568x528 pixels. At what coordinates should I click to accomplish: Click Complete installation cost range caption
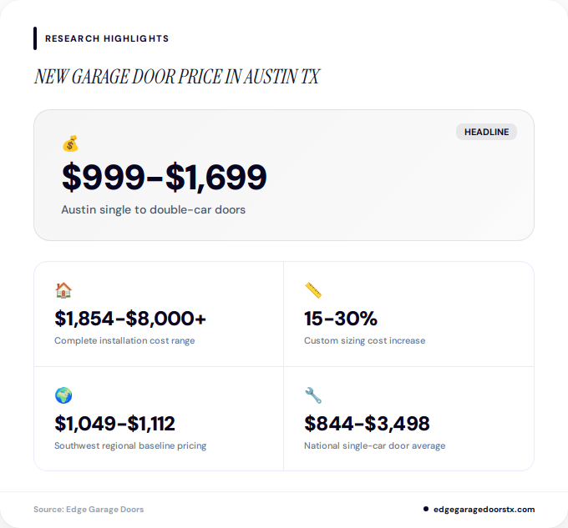click(x=124, y=340)
